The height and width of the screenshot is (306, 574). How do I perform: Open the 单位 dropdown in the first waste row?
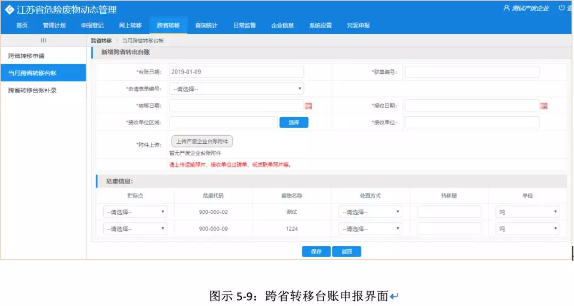(527, 212)
